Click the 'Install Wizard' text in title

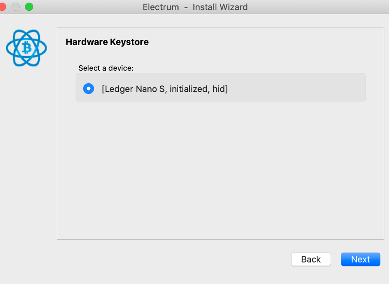[x=220, y=7]
